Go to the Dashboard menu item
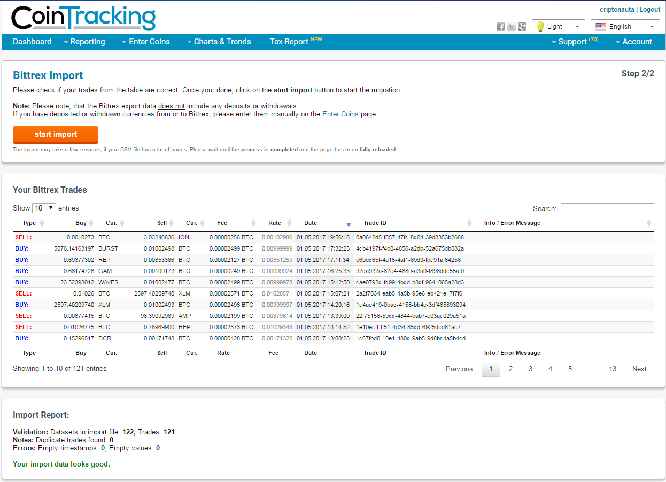 tap(32, 42)
